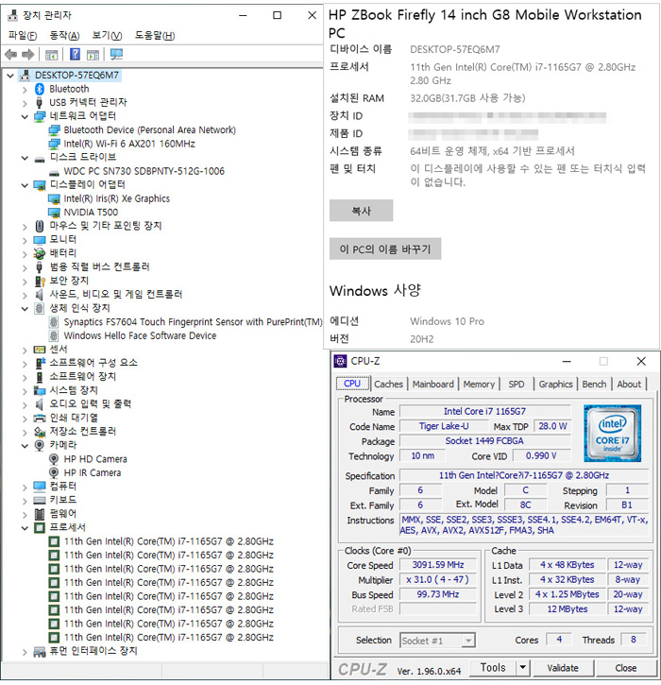The height and width of the screenshot is (685, 661).
Task: Open the 보기(V) menu
Action: tap(107, 35)
